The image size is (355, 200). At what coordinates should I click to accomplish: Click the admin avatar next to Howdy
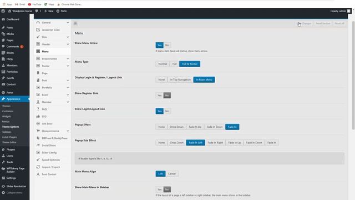(349, 11)
